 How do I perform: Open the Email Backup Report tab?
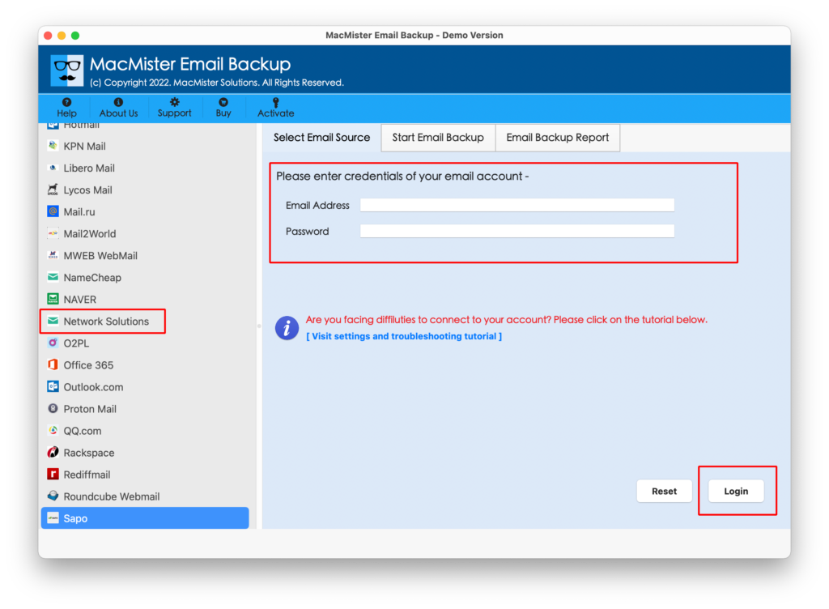point(557,138)
